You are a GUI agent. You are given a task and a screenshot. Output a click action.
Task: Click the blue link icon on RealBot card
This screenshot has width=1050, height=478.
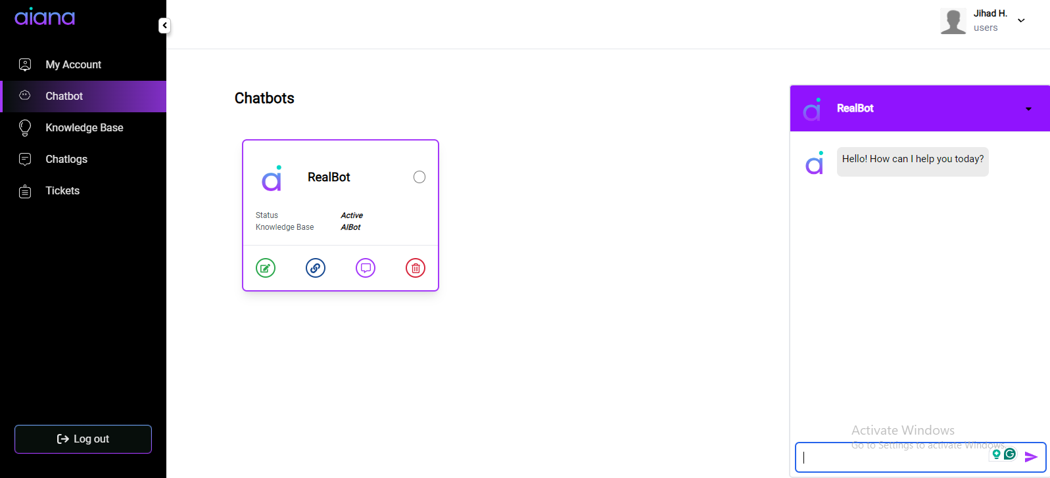point(316,268)
